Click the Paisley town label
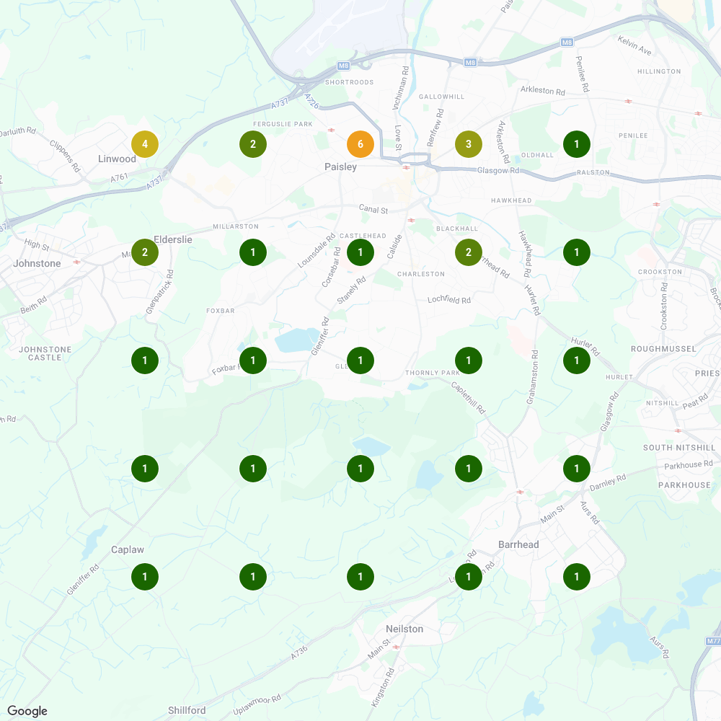The height and width of the screenshot is (721, 721). (341, 167)
